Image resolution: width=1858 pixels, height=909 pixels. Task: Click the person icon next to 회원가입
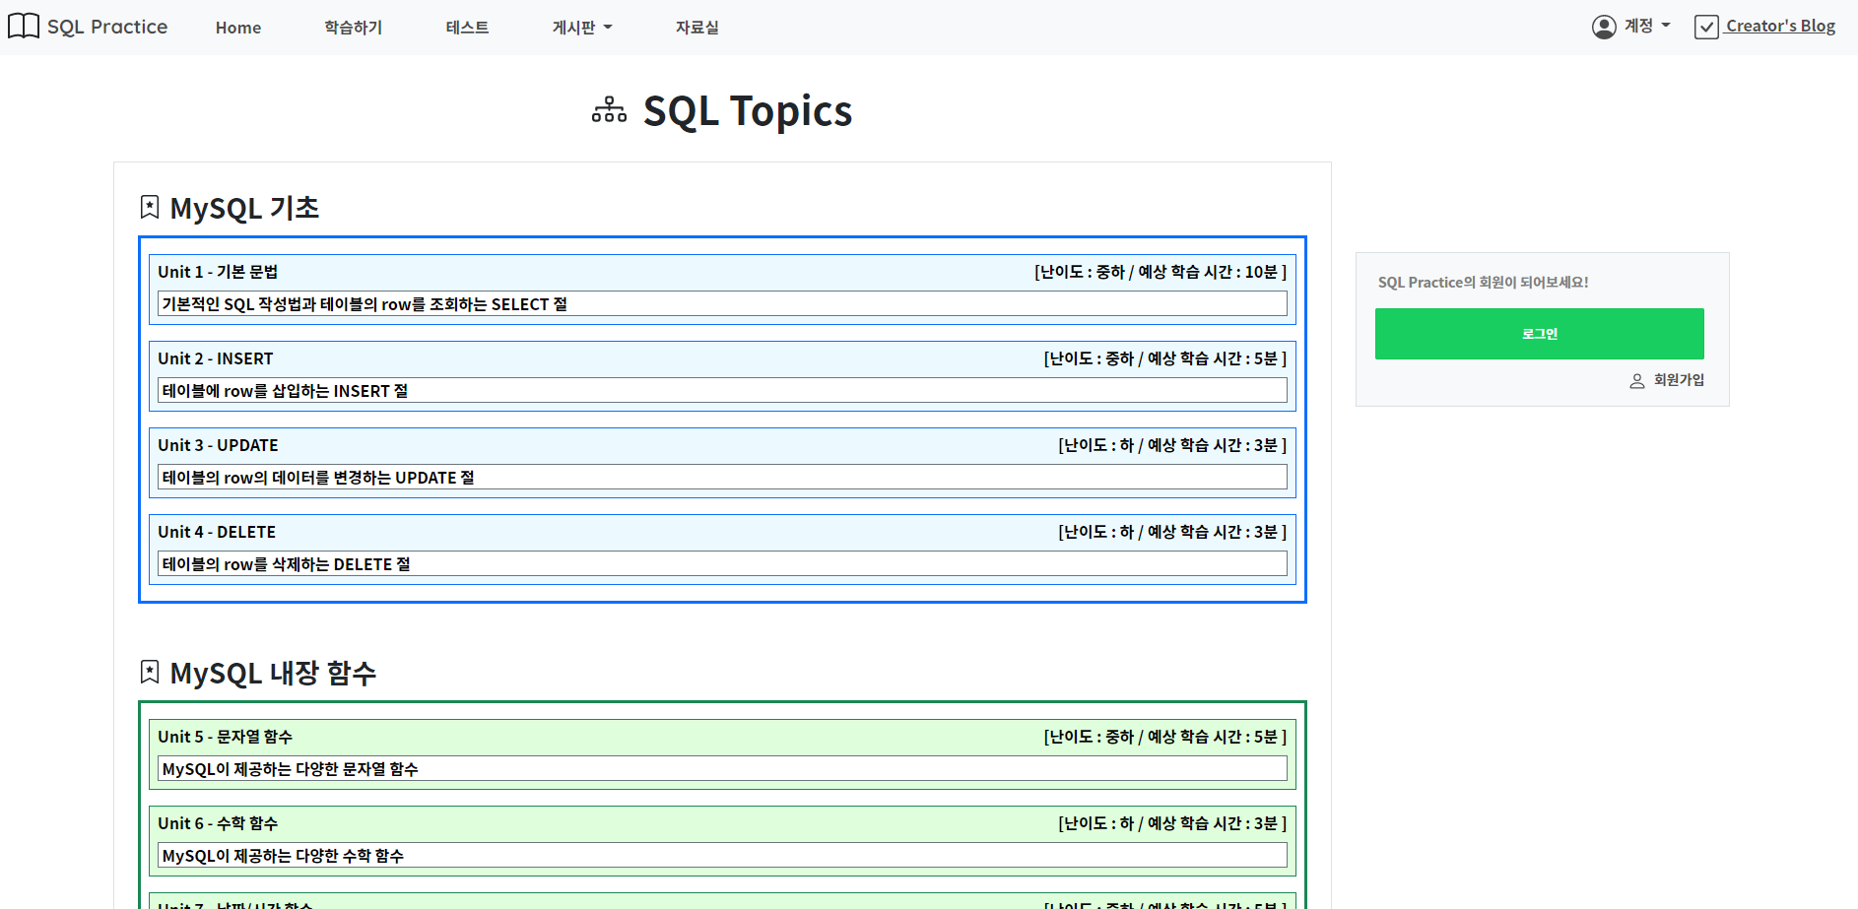pyautogui.click(x=1637, y=381)
